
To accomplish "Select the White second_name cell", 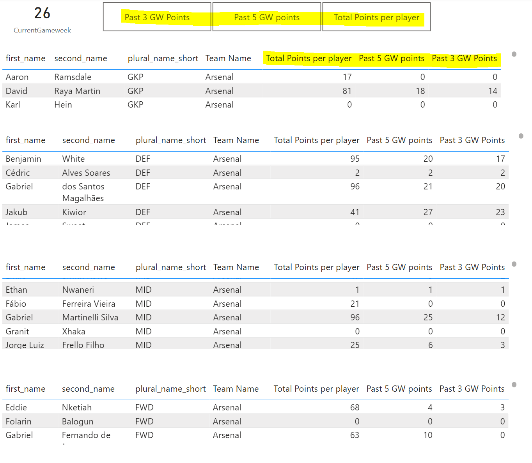I will click(x=73, y=159).
